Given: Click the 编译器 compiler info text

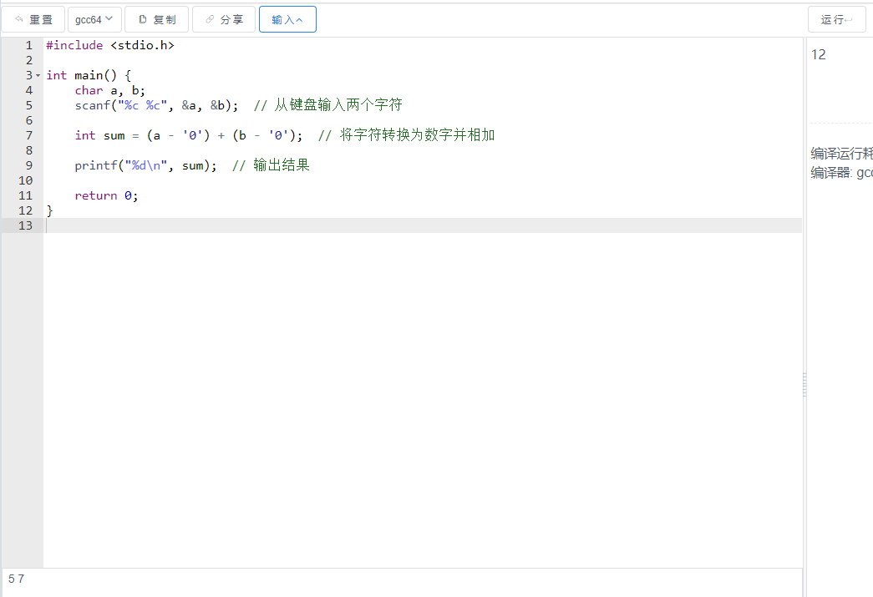Looking at the screenshot, I should click(x=841, y=173).
